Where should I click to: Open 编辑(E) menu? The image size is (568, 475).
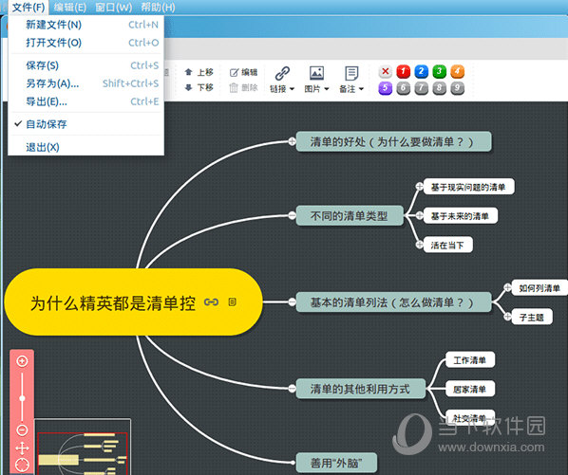pos(70,8)
